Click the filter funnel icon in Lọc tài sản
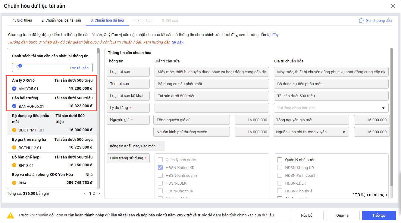The image size is (401, 223). (x=19, y=68)
